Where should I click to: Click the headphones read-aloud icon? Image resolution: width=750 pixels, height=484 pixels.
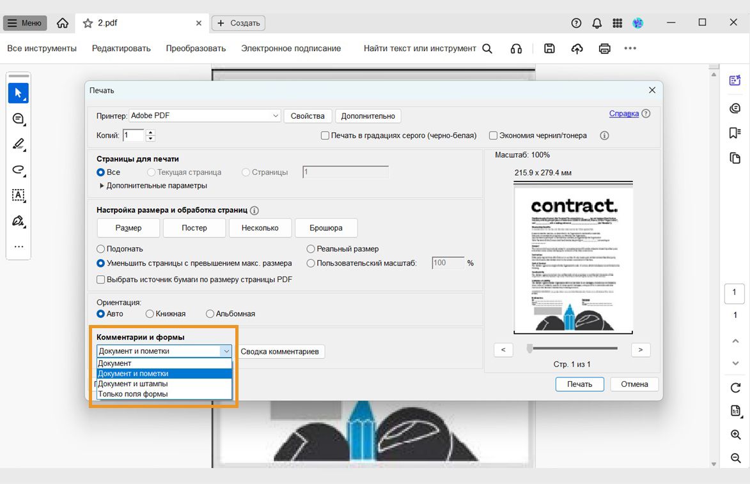click(516, 49)
